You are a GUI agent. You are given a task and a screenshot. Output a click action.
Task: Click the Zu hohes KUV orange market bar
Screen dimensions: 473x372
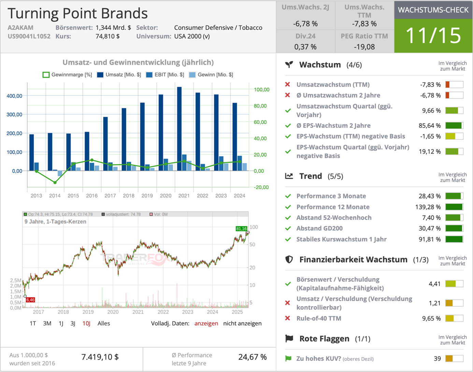454,358
